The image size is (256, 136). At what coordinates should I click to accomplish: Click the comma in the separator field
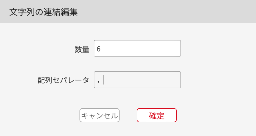tap(98, 81)
